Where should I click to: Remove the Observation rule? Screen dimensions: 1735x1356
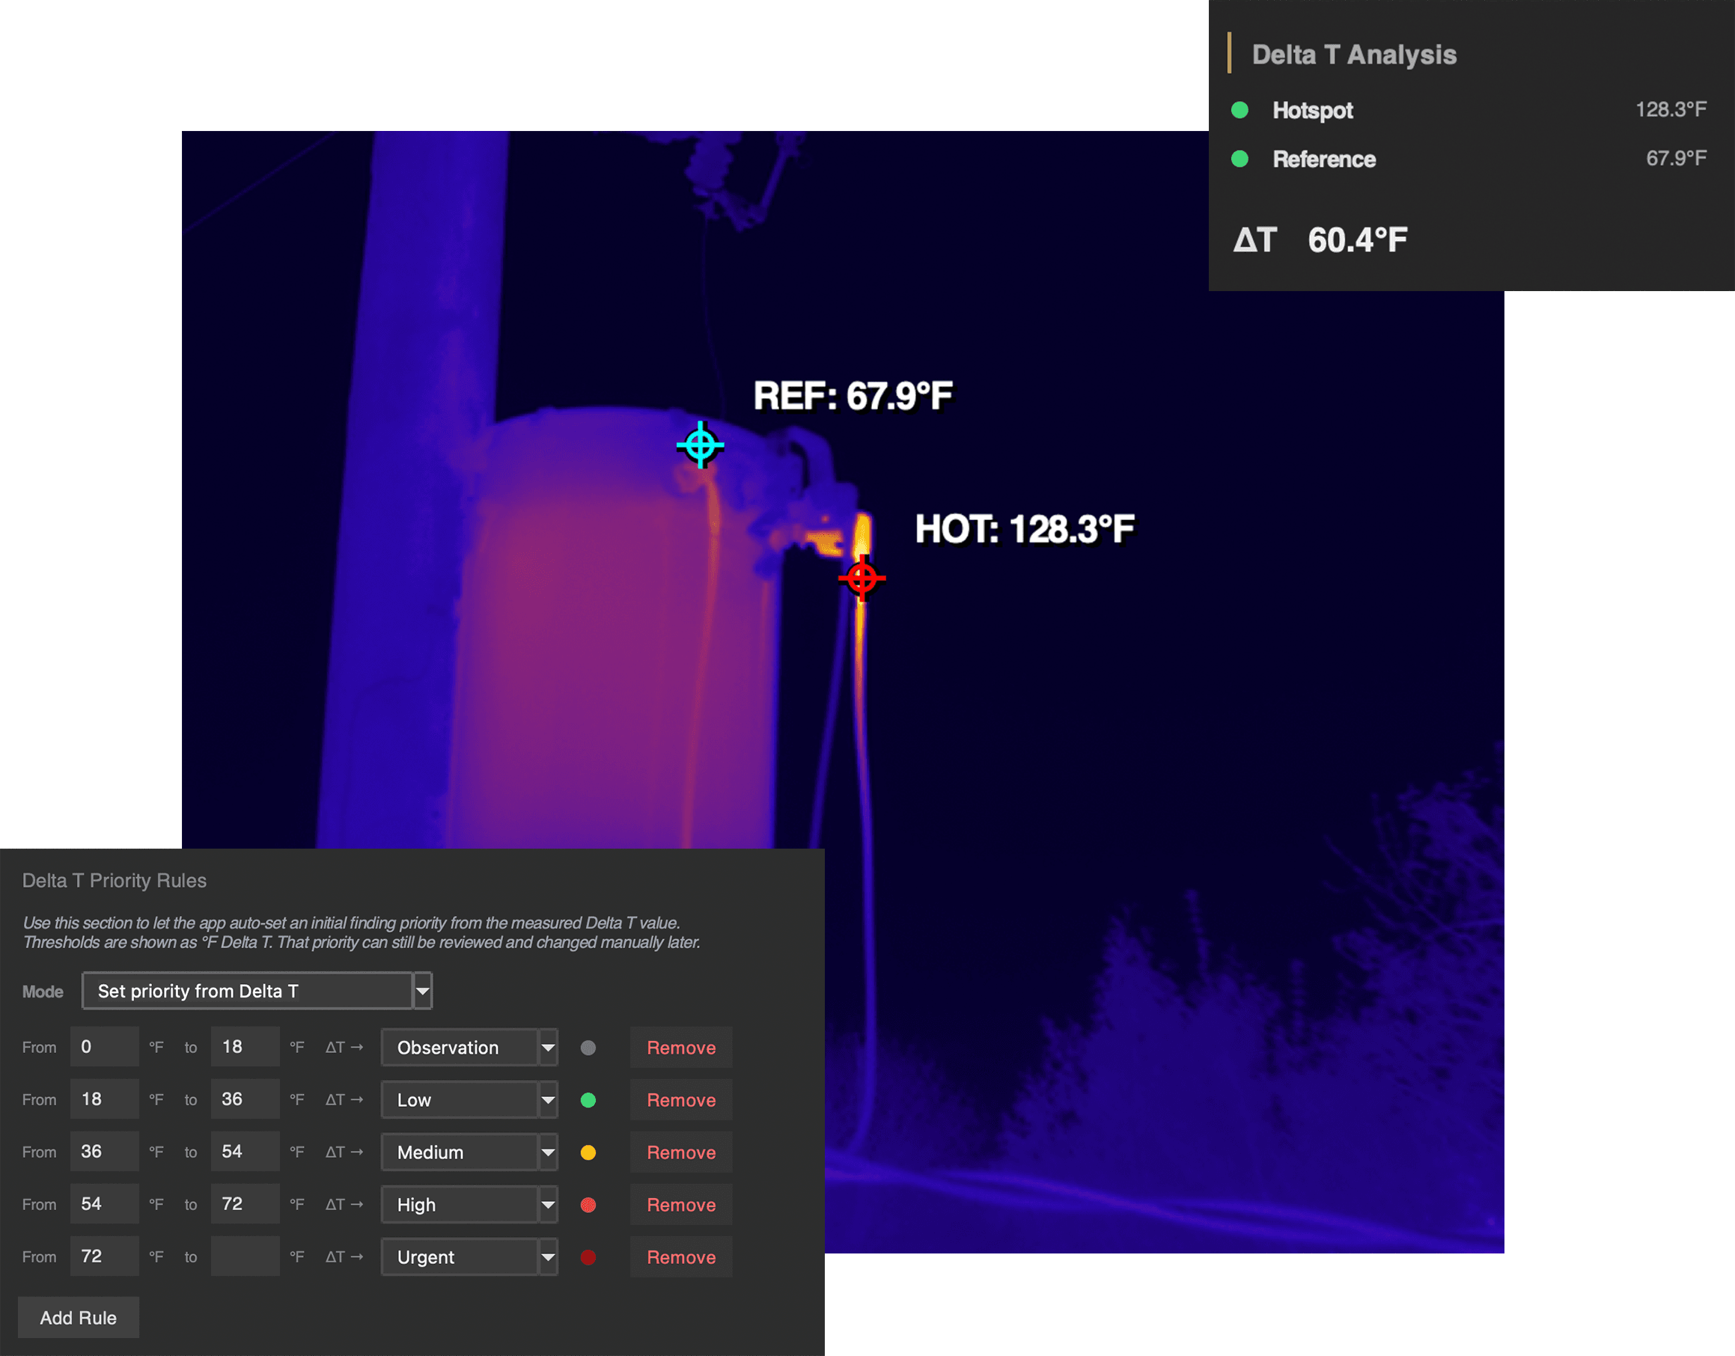[x=681, y=1047]
